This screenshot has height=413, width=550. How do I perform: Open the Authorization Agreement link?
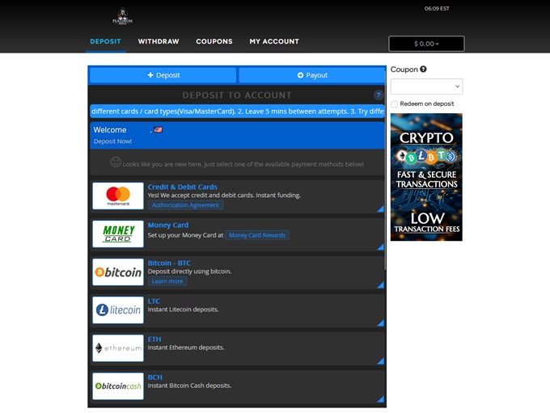point(185,205)
